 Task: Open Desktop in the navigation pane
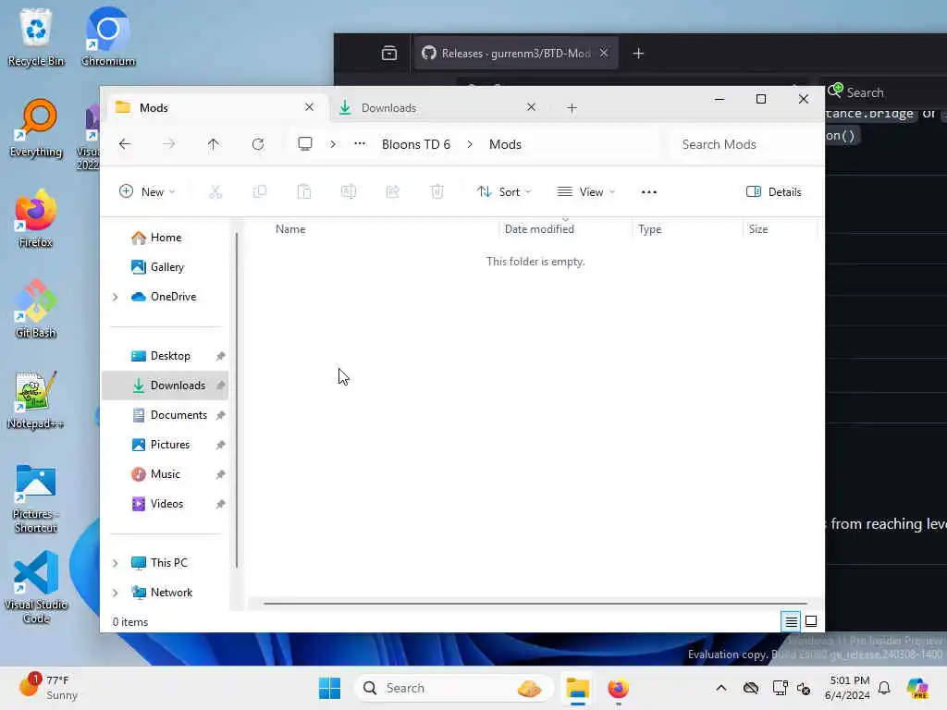click(165, 356)
